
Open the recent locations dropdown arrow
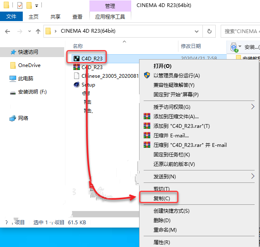[x=29, y=31]
